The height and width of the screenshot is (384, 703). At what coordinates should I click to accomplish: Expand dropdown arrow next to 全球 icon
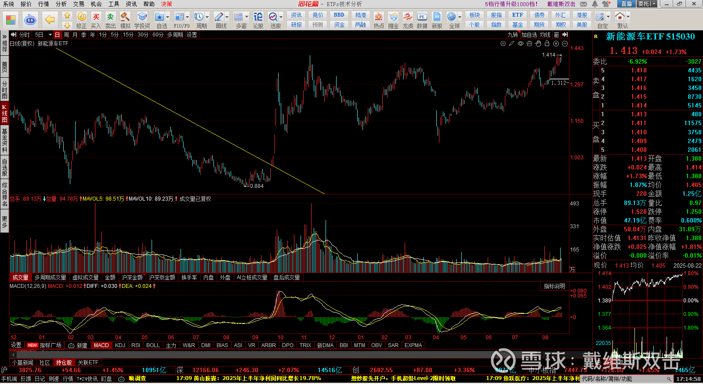point(460,17)
